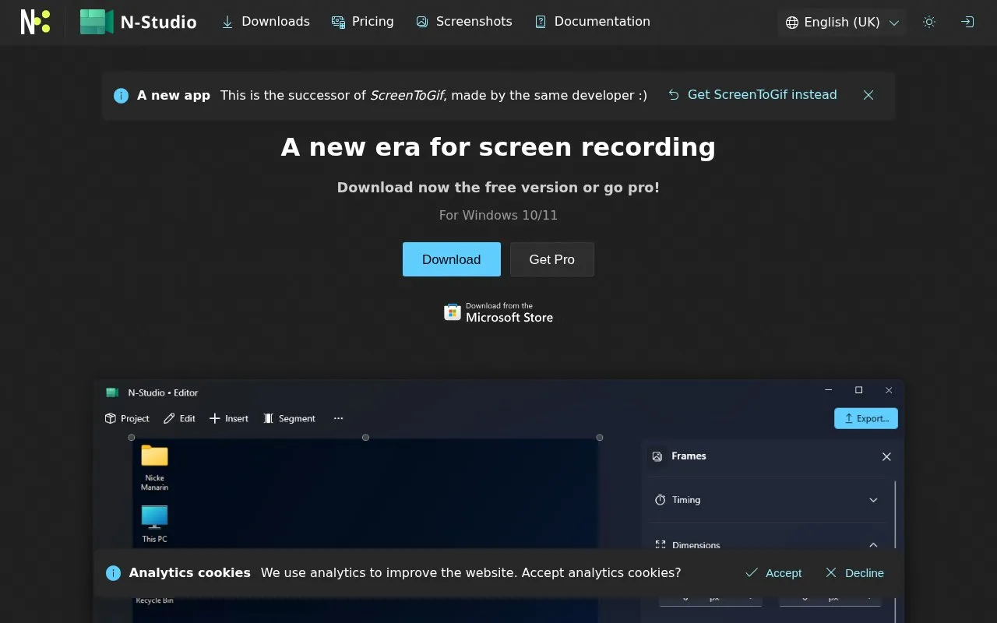Click the editor's more options ellipsis
This screenshot has height=623, width=997.
pos(338,418)
